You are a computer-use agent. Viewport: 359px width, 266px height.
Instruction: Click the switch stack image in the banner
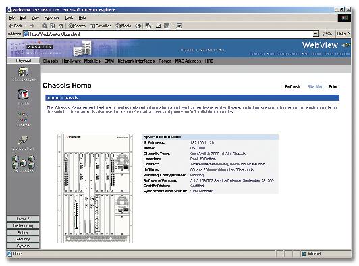(82, 49)
